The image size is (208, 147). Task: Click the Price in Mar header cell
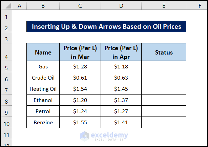tap(80, 52)
